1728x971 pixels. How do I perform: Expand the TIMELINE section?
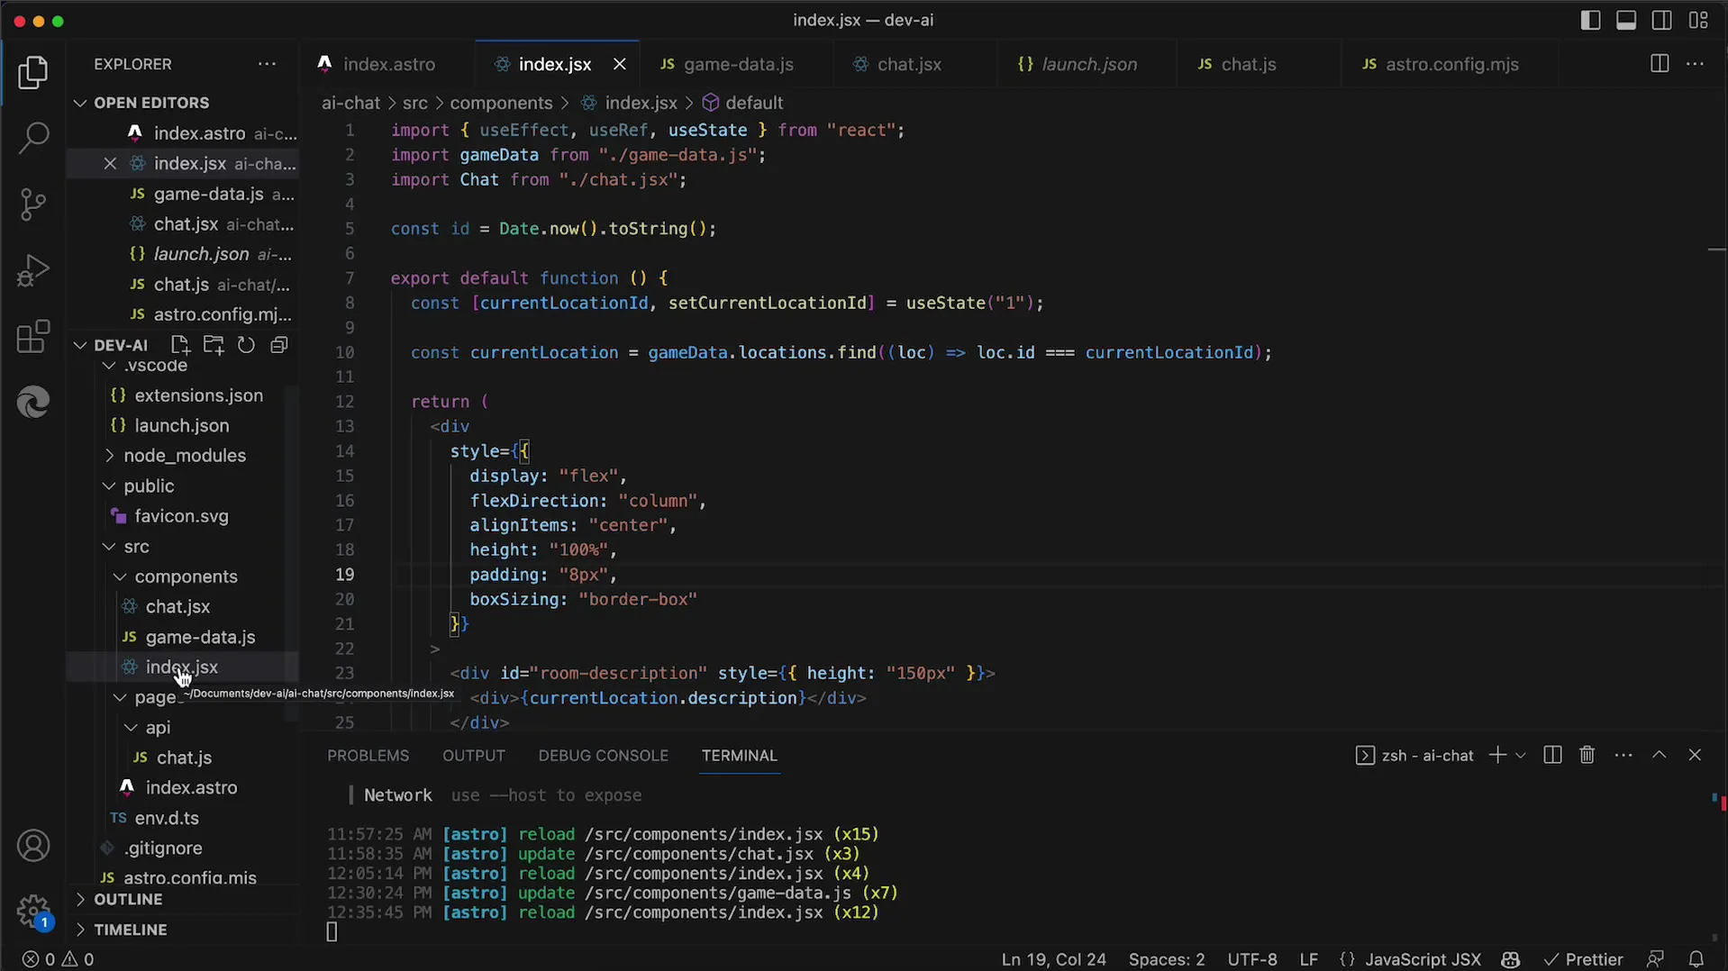pos(130,930)
